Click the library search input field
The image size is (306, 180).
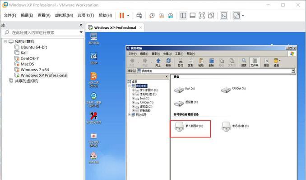(42, 32)
